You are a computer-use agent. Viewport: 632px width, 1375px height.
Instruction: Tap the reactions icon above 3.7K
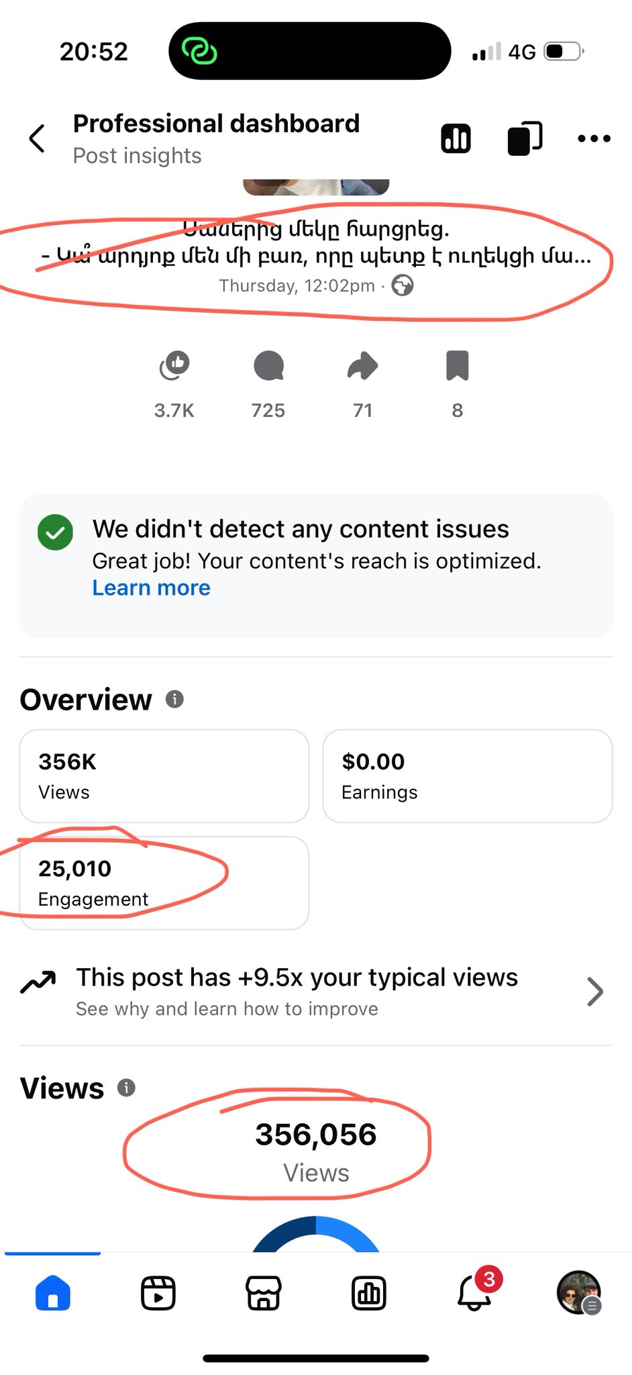coord(174,367)
